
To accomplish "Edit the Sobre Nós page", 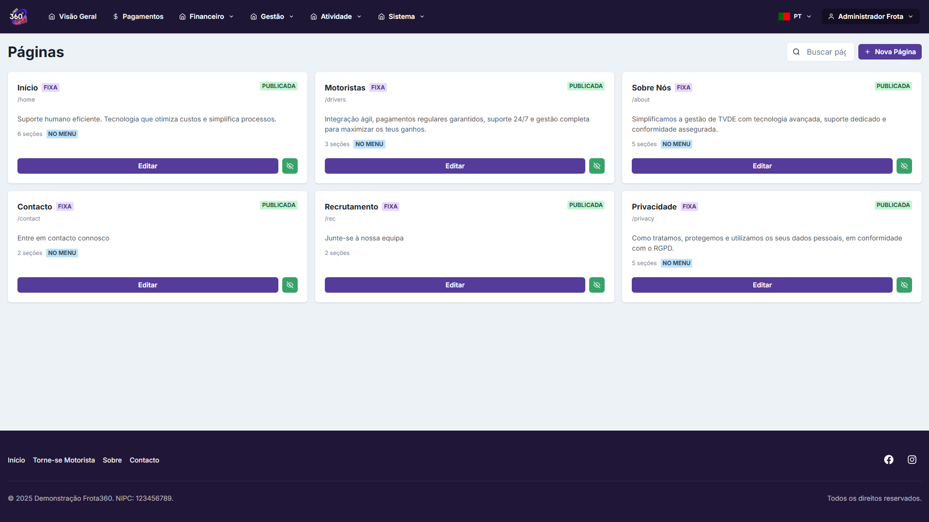I will click(x=761, y=166).
